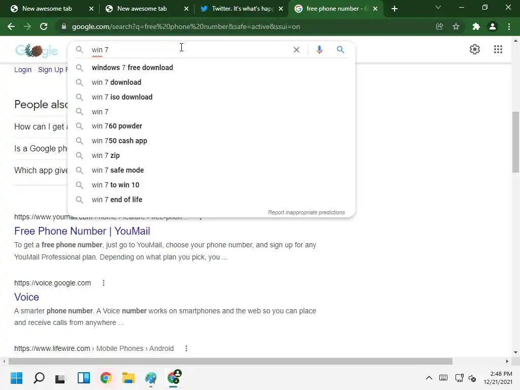Click the vertical scrollbar thumb
The image size is (520, 390).
(x=515, y=142)
